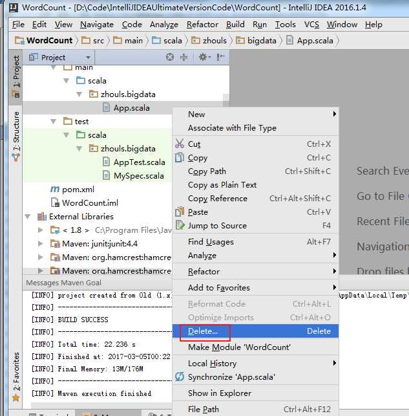Click the Jump to Source icon

click(180, 226)
